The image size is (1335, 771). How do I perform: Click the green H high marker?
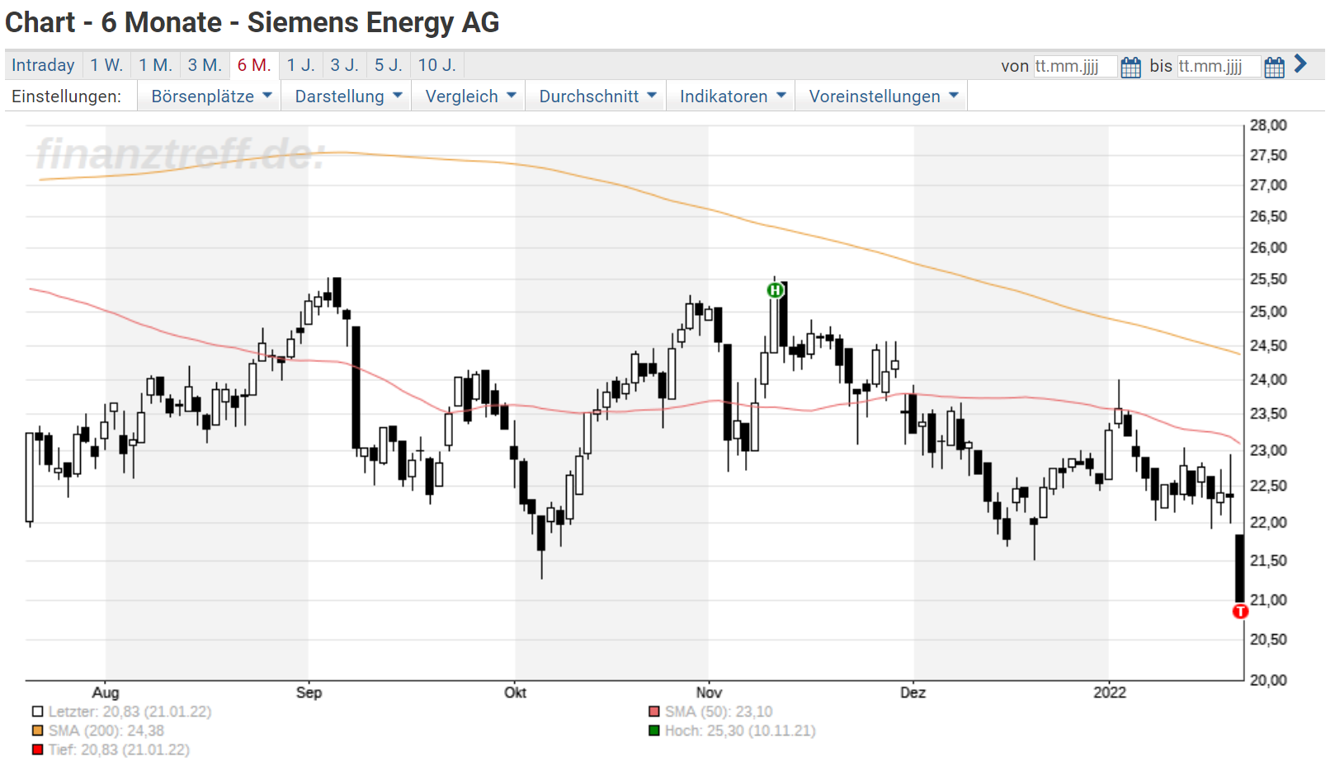pyautogui.click(x=775, y=289)
